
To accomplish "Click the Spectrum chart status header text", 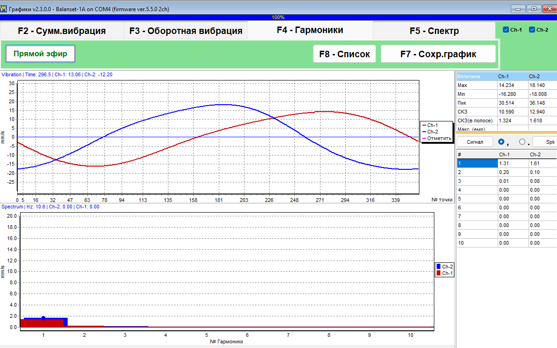I will 50,207.
